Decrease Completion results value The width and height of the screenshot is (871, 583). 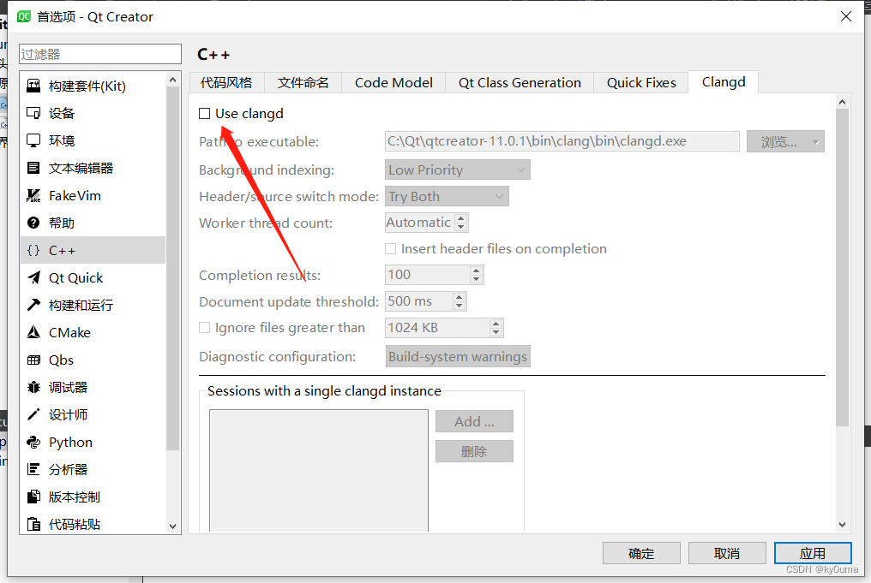click(x=476, y=279)
